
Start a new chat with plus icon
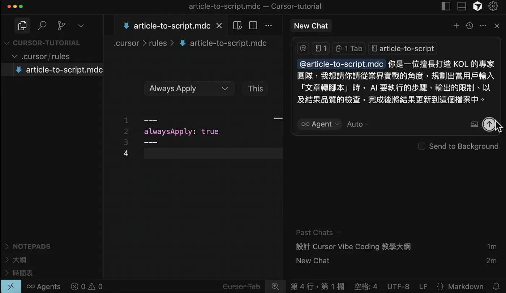point(456,26)
